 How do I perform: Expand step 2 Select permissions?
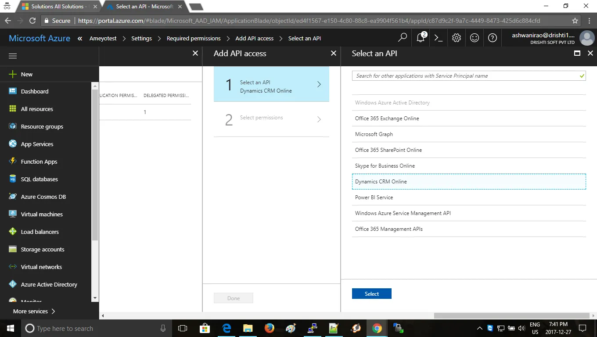pyautogui.click(x=271, y=119)
